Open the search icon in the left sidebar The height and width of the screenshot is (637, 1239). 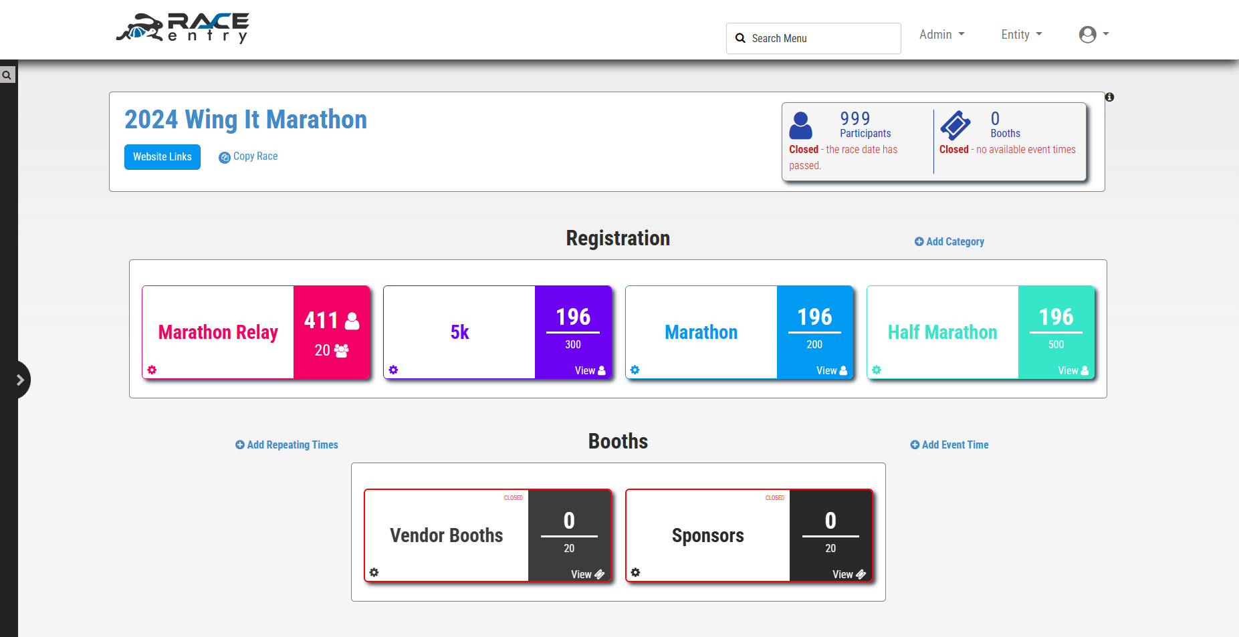(x=7, y=74)
